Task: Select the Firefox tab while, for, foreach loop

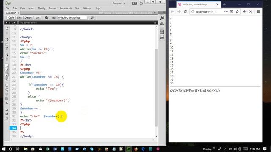Action: (x=198, y=5)
